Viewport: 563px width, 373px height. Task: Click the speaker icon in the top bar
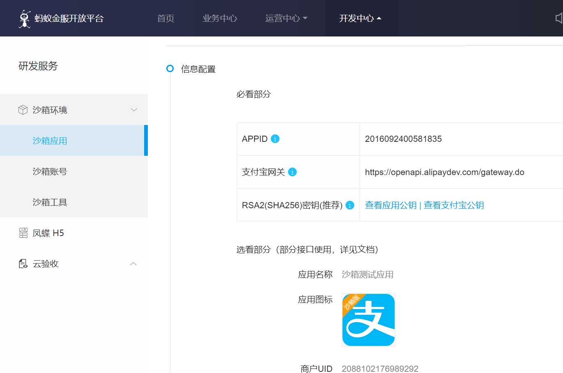tap(559, 18)
